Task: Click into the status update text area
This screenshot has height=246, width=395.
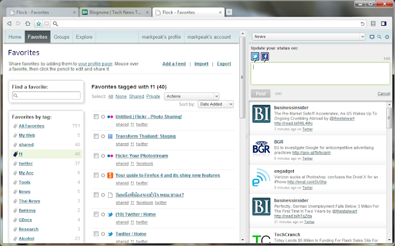Action: click(320, 73)
